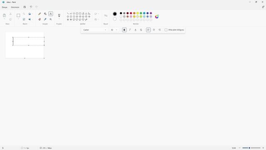Viewport: 266px width, 150px height.
Task: Align text to the left
Action: click(x=148, y=30)
